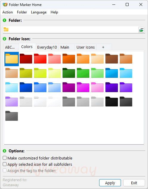Select the pure black folder icon
The image size is (148, 189).
(x=112, y=102)
